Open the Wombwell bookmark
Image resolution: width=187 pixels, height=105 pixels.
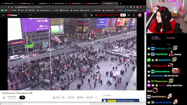(131, 10)
